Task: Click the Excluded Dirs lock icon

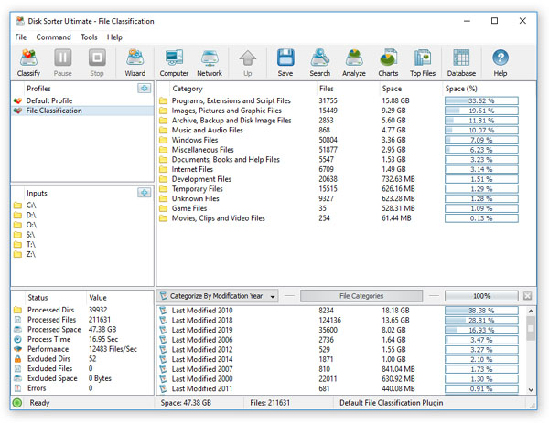Action: (x=18, y=359)
